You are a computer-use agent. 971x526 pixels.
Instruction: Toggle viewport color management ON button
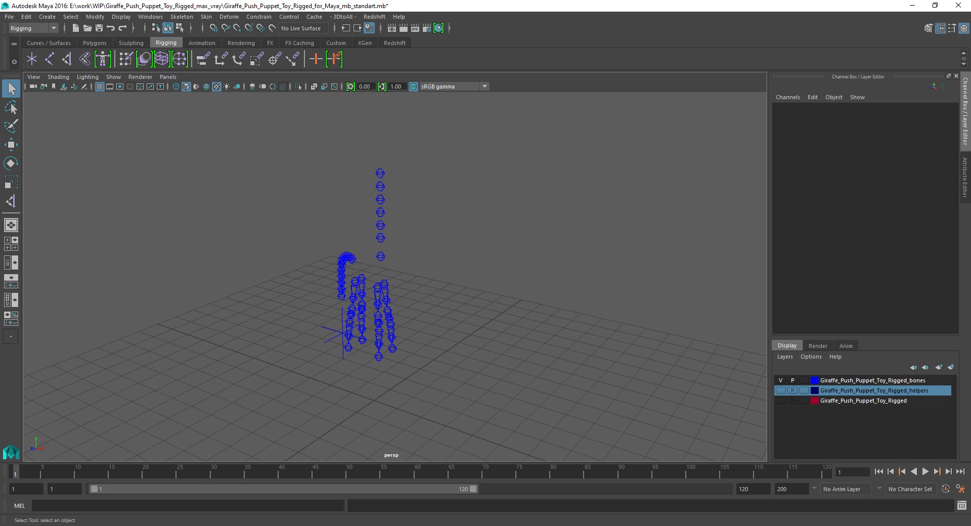click(x=413, y=86)
